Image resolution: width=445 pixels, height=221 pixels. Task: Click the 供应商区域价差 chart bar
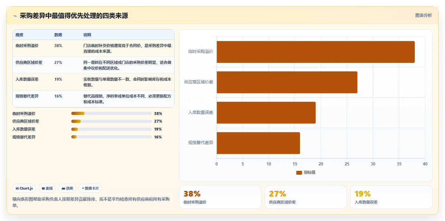[x=287, y=82]
